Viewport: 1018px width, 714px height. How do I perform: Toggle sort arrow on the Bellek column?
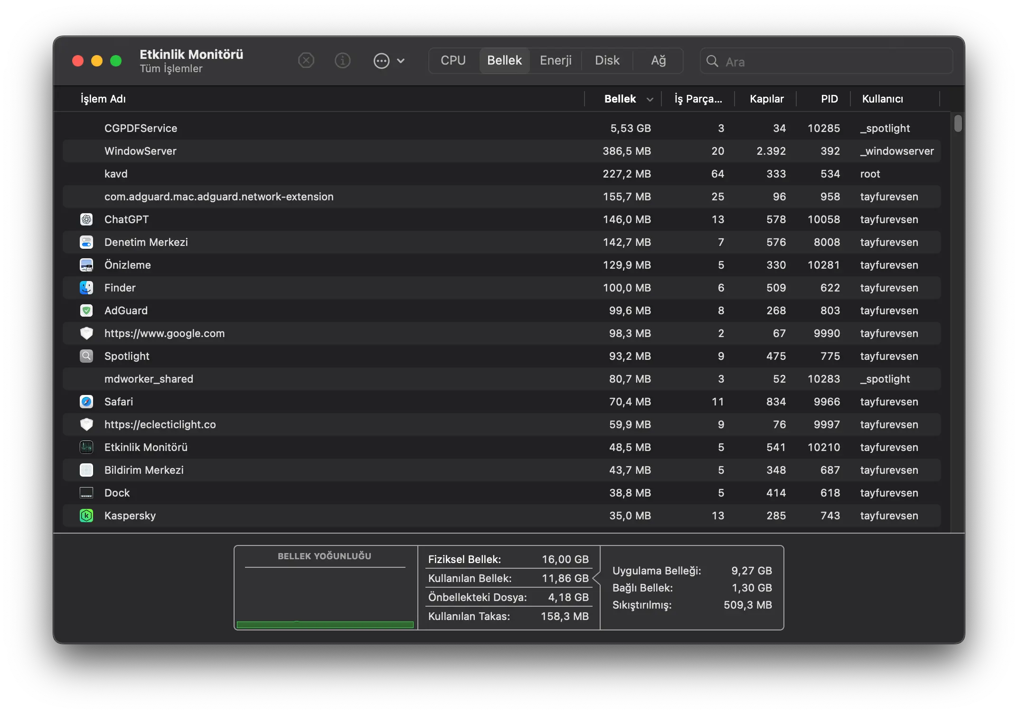click(650, 99)
